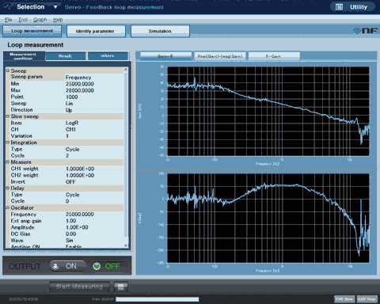The image size is (380, 304).
Task: Click the Utility window icon
Action: pos(339,7)
